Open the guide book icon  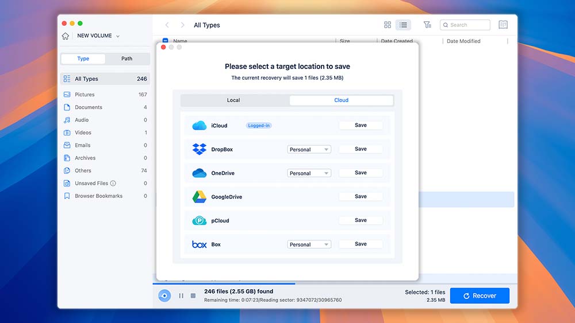tap(503, 25)
